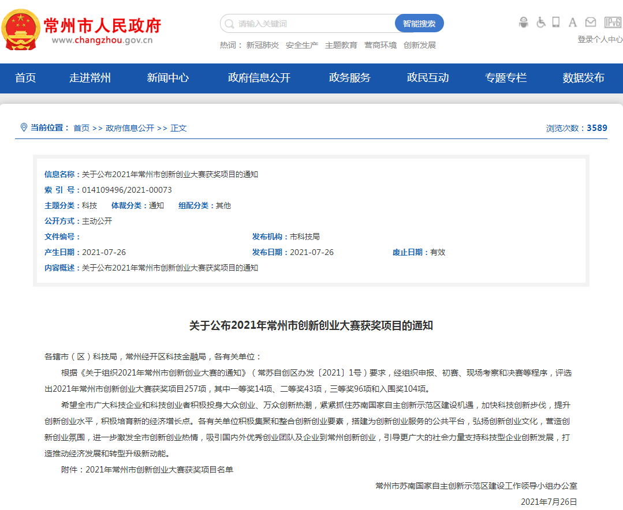Click the bold article headline
Viewport: 623px width, 510px height.
click(311, 325)
